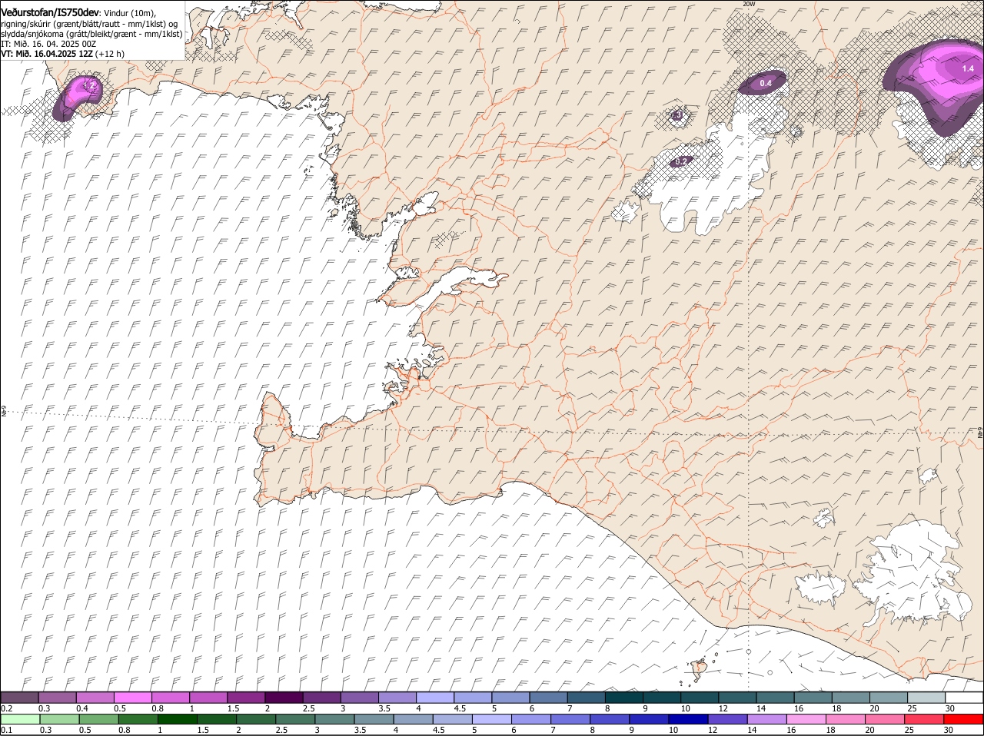Click the 0.1 value in the rain legend
Image resolution: width=984 pixels, height=736 pixels.
click(6, 730)
